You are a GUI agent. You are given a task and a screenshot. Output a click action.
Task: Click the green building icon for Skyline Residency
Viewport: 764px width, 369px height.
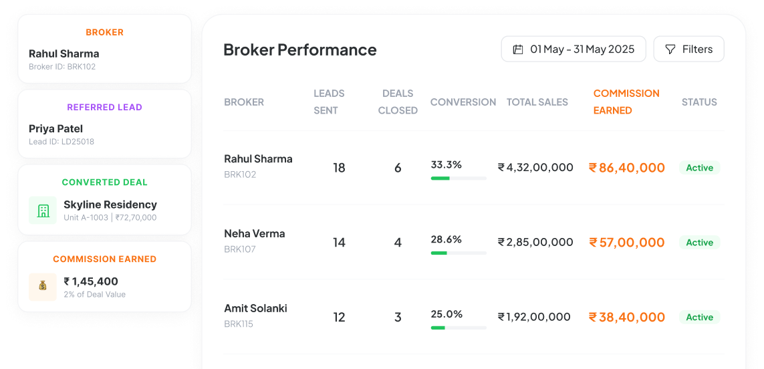pos(43,211)
